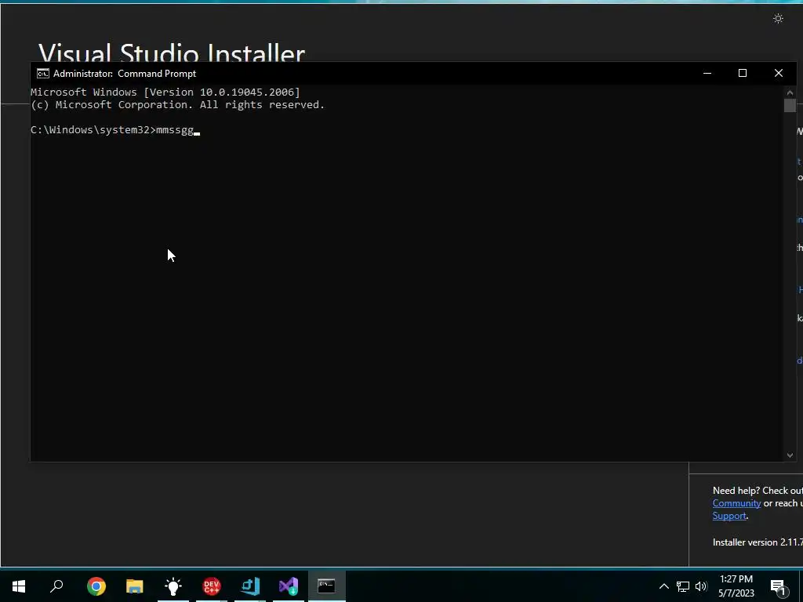Close the Administrator Command Prompt window
The height and width of the screenshot is (602, 803).
coord(779,73)
